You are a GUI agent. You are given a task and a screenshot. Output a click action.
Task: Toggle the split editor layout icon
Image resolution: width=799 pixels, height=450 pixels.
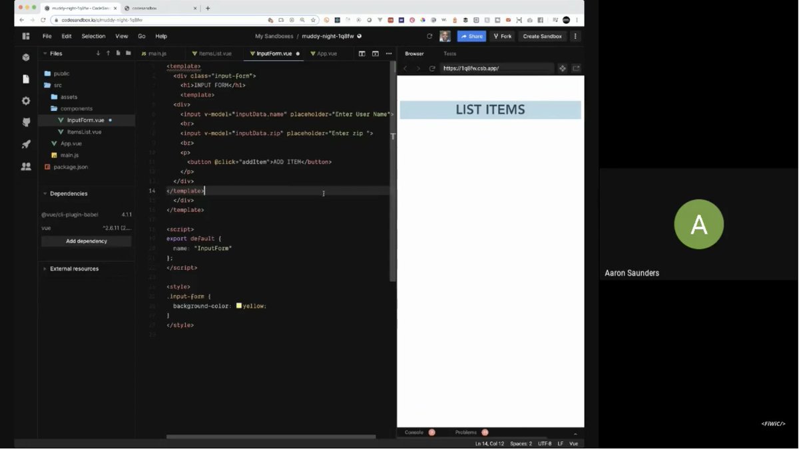point(362,53)
